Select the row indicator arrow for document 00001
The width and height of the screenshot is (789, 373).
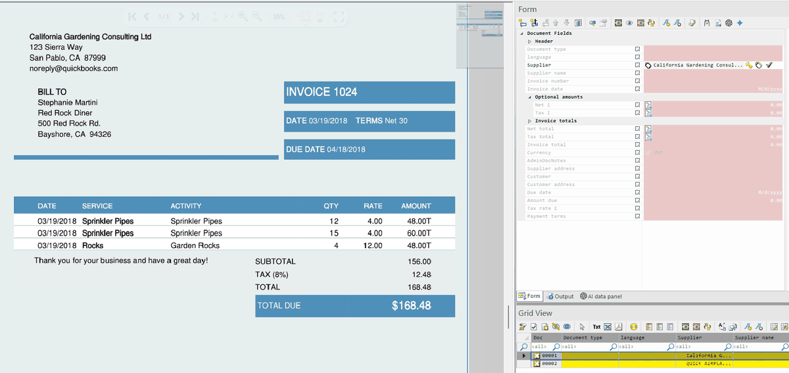[524, 355]
